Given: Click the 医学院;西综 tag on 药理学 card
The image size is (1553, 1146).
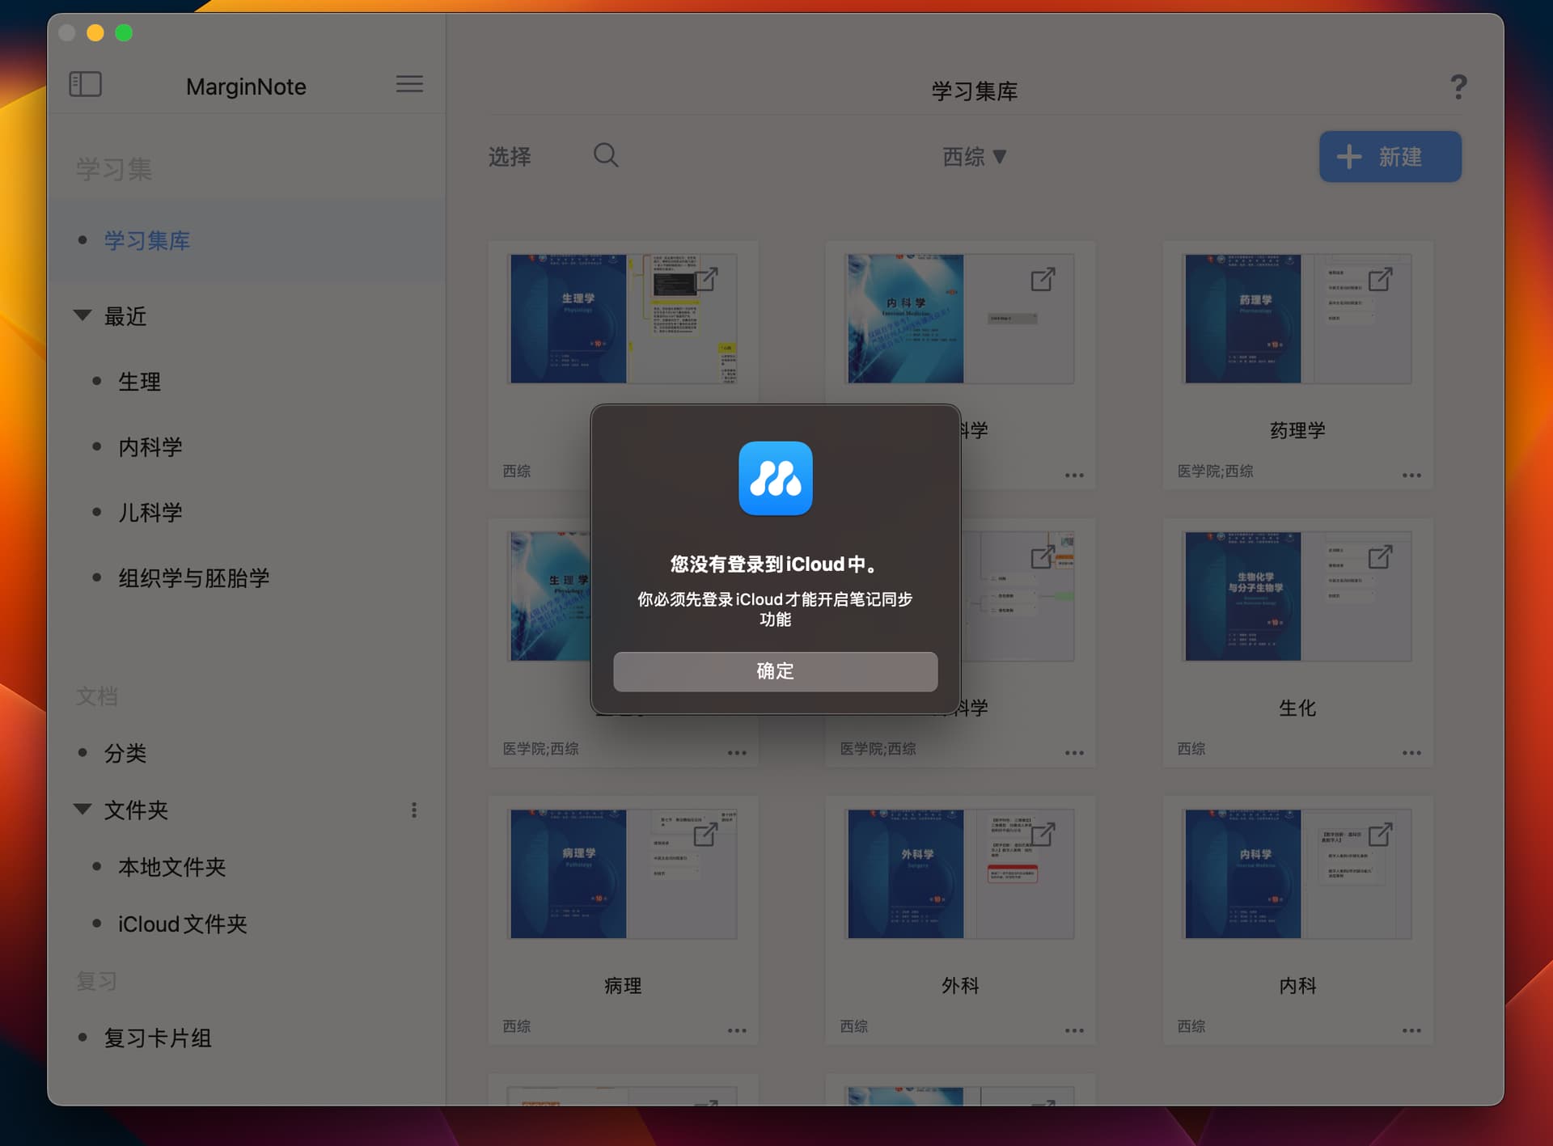Looking at the screenshot, I should coord(1215,471).
